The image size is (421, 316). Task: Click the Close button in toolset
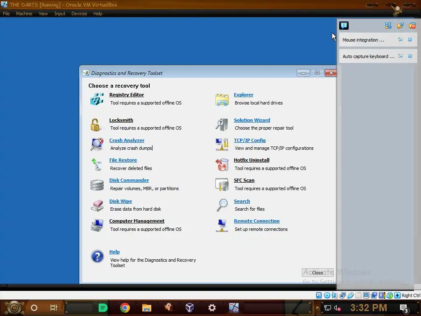[318, 273]
